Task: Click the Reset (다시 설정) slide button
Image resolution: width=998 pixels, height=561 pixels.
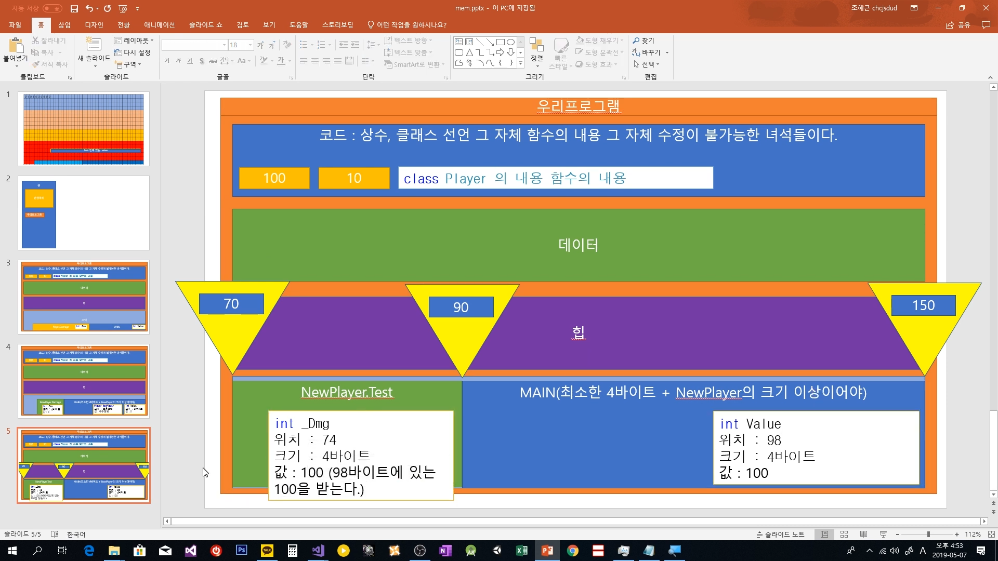Action: (133, 52)
